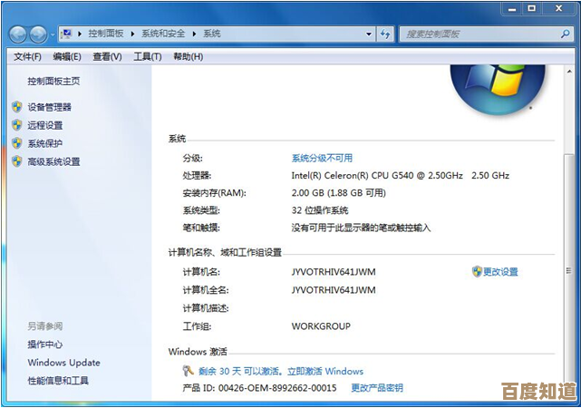Screen dimensions: 581x408
Task: Click the shield icon beside 高级系统设置
Action: coord(17,161)
